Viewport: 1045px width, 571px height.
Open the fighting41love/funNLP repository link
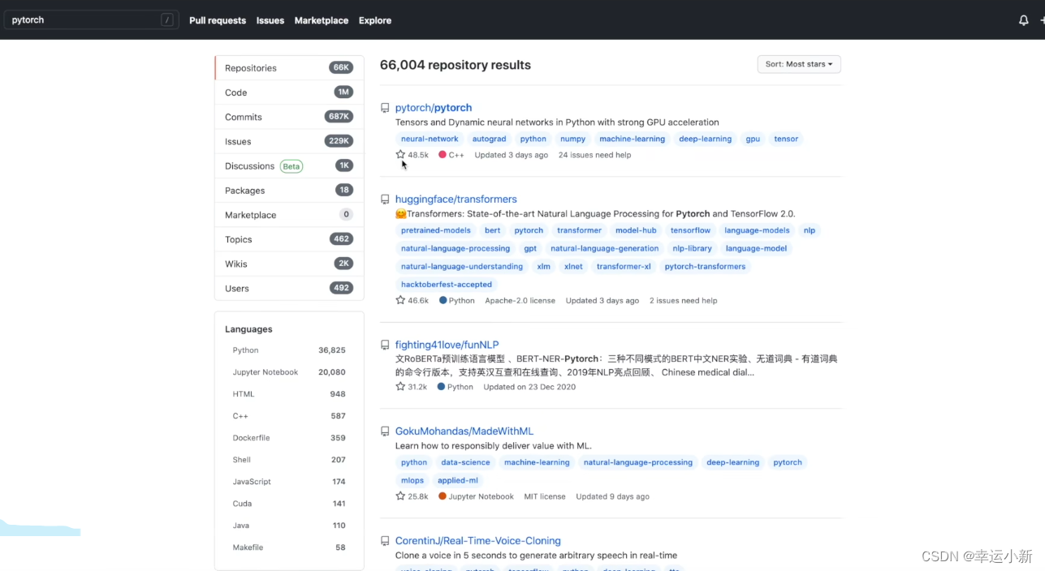pyautogui.click(x=447, y=345)
